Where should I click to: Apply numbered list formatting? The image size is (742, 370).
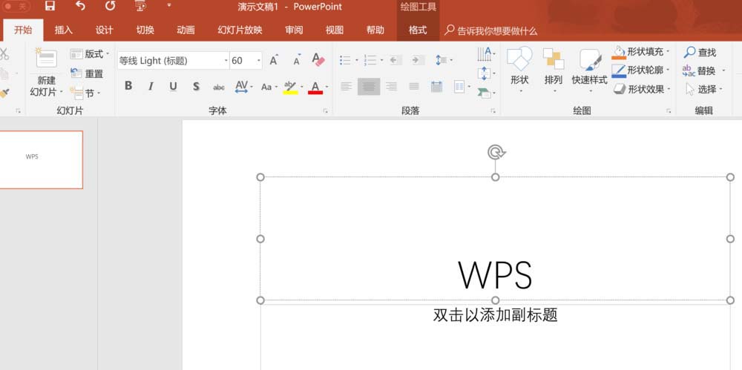coord(370,60)
